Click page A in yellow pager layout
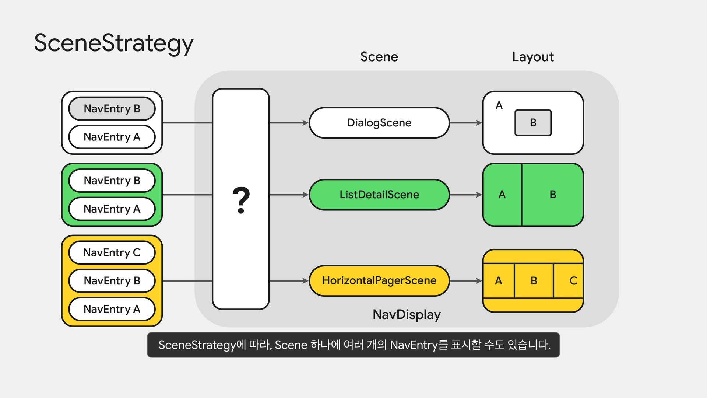The width and height of the screenshot is (707, 398). pyautogui.click(x=499, y=281)
